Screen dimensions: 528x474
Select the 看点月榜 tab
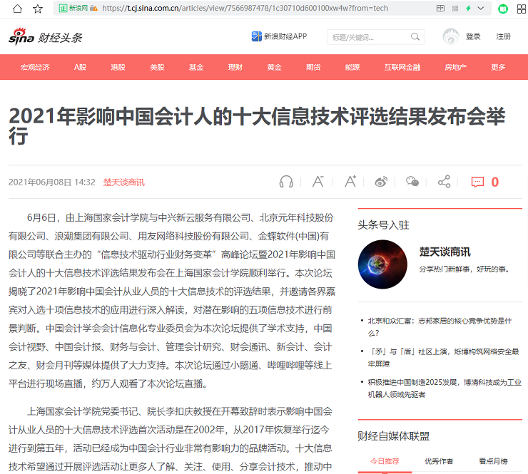point(493,461)
